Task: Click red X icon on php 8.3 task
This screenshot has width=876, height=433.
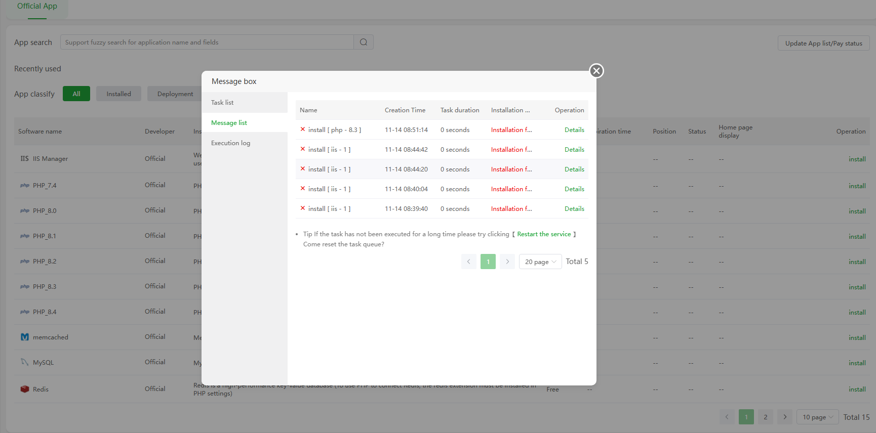Action: (x=303, y=129)
